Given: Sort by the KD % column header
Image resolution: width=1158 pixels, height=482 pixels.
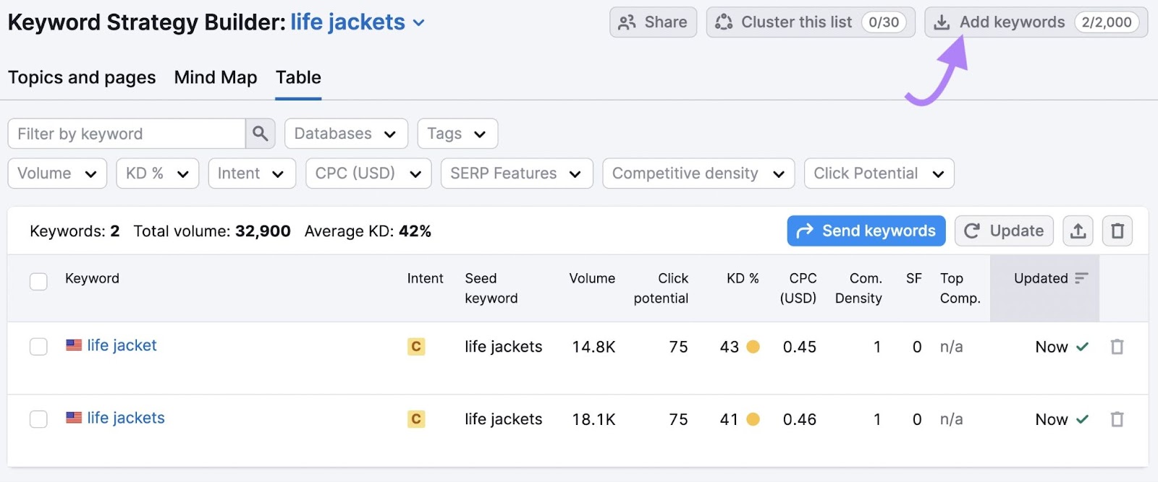Looking at the screenshot, I should [x=743, y=278].
